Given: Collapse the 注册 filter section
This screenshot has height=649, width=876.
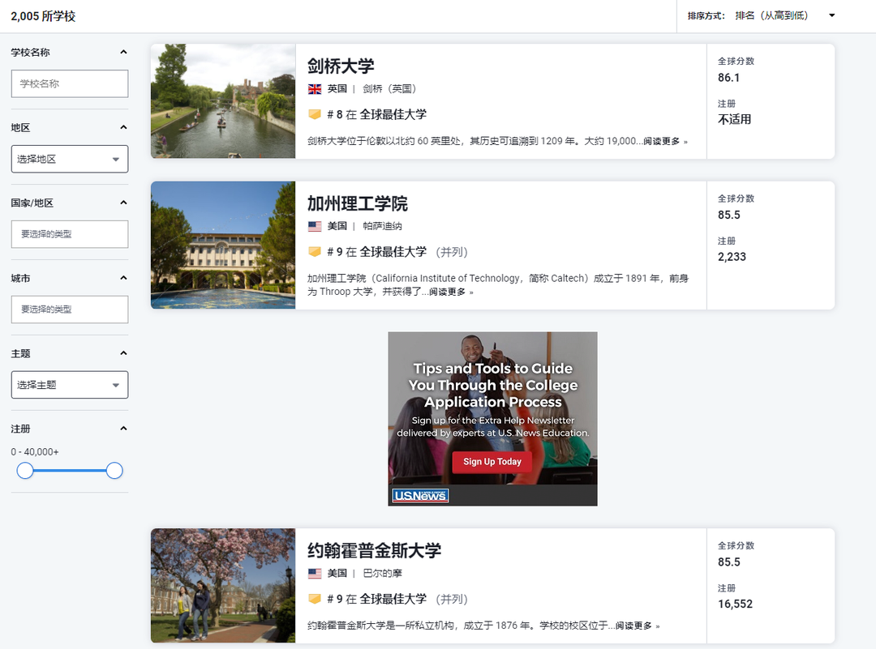Looking at the screenshot, I should [x=123, y=429].
